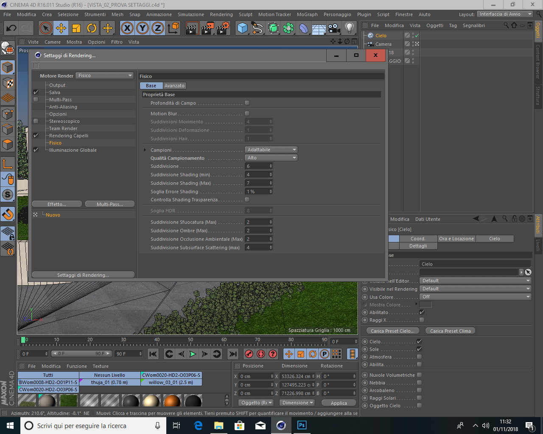Click the Render View clapperboard icon
This screenshot has width=543, height=434.
tap(192, 28)
